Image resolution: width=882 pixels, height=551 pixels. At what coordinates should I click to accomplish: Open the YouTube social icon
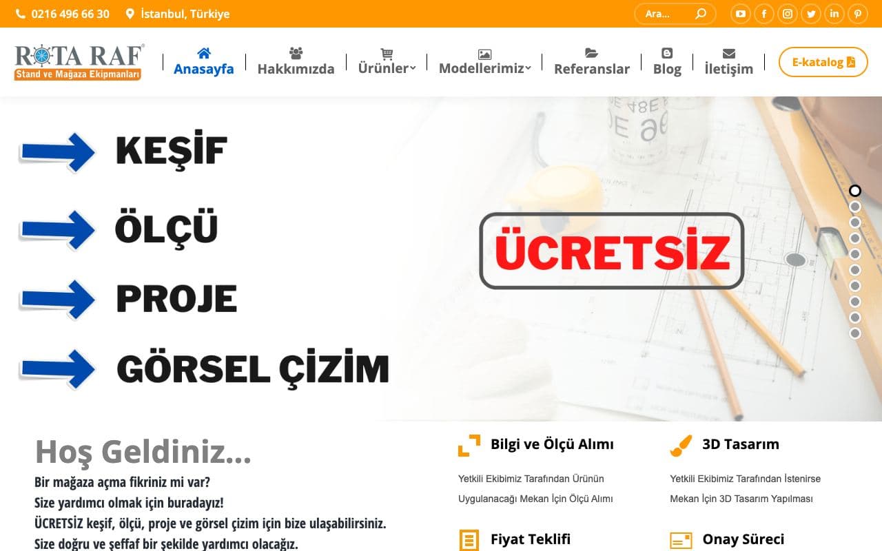click(x=740, y=14)
